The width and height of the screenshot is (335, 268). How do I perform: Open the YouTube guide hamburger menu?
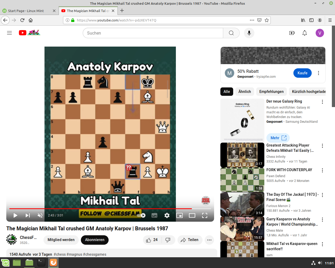tap(9, 33)
